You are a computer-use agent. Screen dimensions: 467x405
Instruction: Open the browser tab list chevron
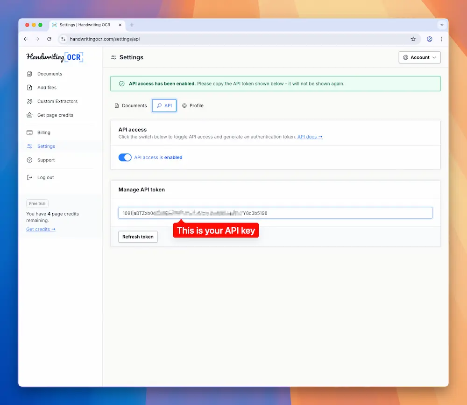[441, 25]
